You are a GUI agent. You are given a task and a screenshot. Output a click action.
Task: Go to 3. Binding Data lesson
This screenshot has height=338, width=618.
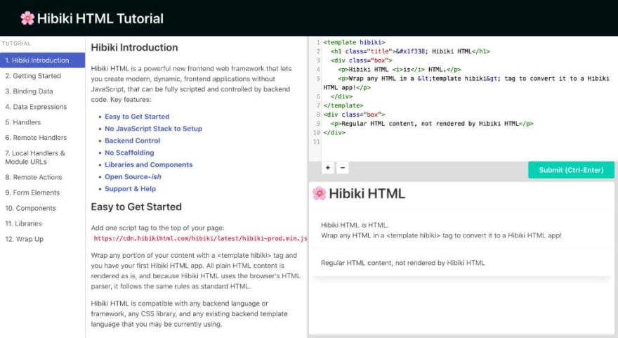point(29,91)
